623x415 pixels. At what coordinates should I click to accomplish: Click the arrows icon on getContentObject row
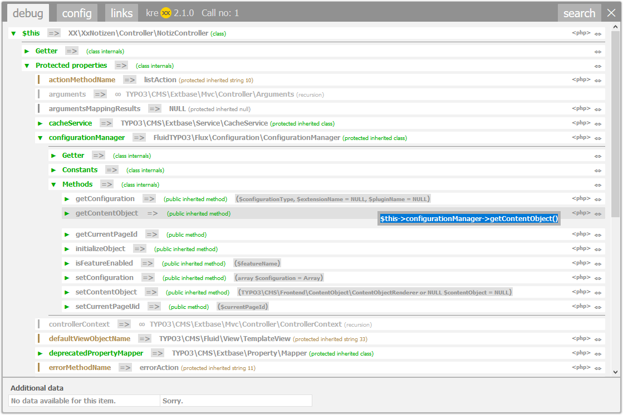[598, 214]
